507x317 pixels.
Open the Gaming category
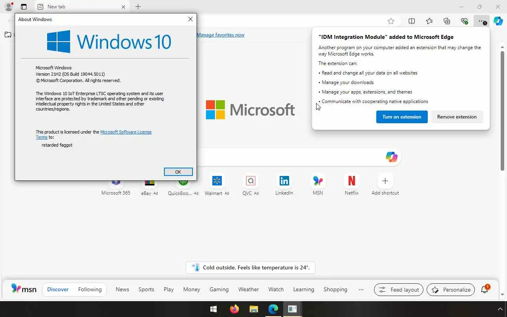[219, 289]
